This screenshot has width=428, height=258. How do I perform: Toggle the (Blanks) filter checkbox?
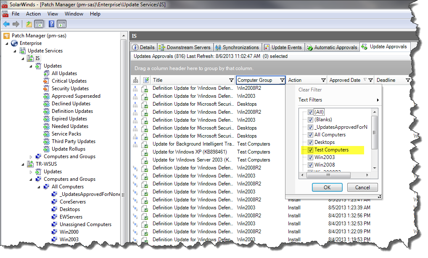(x=310, y=120)
